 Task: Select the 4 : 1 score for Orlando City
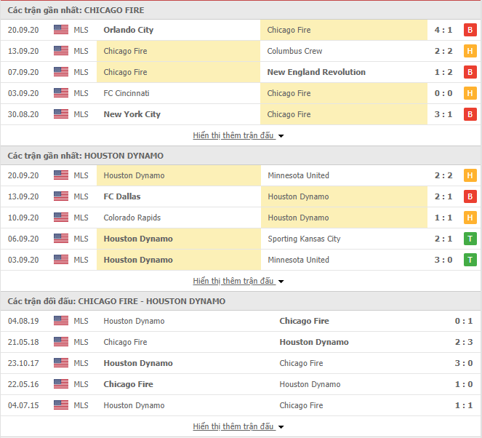tap(443, 30)
